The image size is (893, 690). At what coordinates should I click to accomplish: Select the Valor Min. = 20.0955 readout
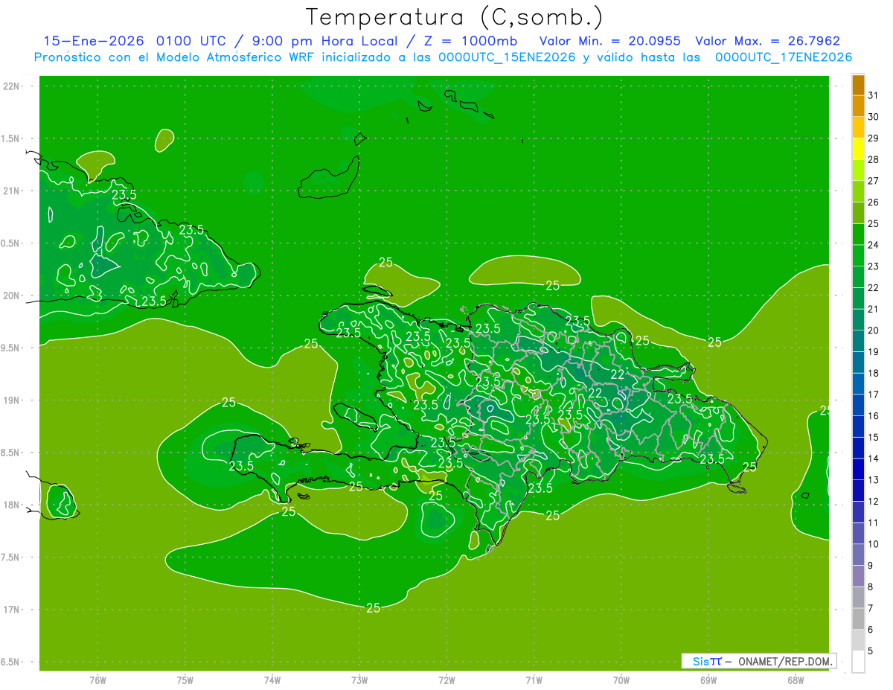click(x=609, y=41)
